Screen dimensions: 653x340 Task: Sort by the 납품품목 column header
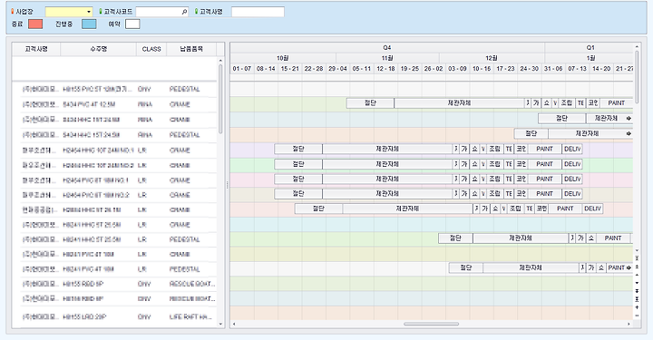(191, 49)
